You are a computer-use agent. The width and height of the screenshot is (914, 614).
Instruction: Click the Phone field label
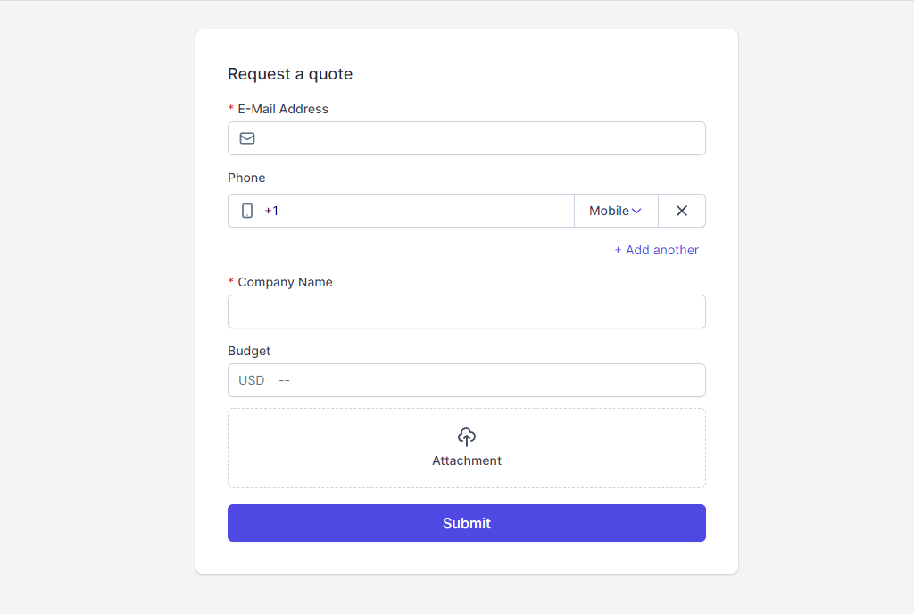click(246, 178)
